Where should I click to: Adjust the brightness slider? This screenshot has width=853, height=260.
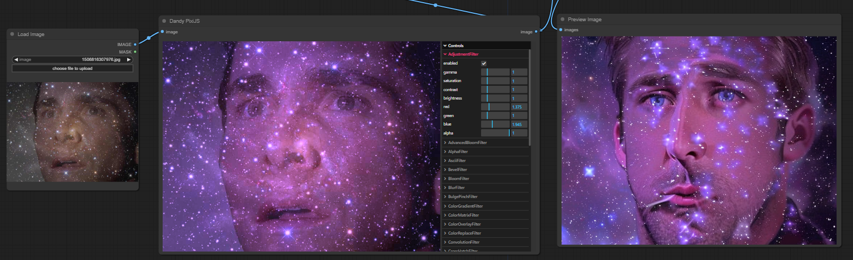pos(495,98)
